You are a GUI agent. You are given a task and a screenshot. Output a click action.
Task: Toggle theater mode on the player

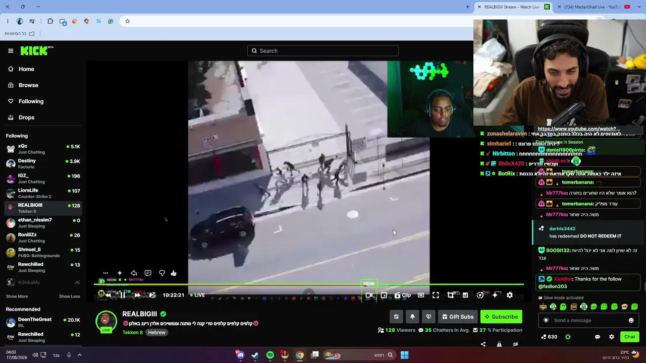[x=421, y=295]
